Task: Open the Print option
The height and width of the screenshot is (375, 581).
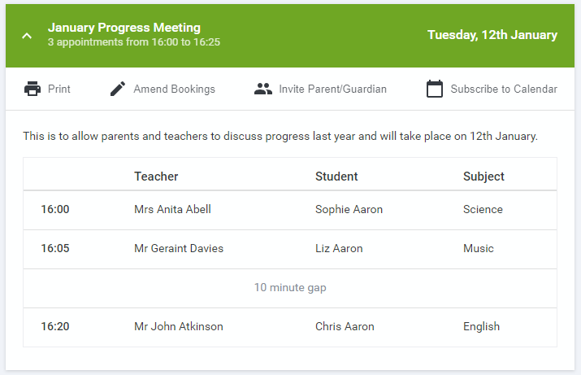Action: (x=59, y=89)
